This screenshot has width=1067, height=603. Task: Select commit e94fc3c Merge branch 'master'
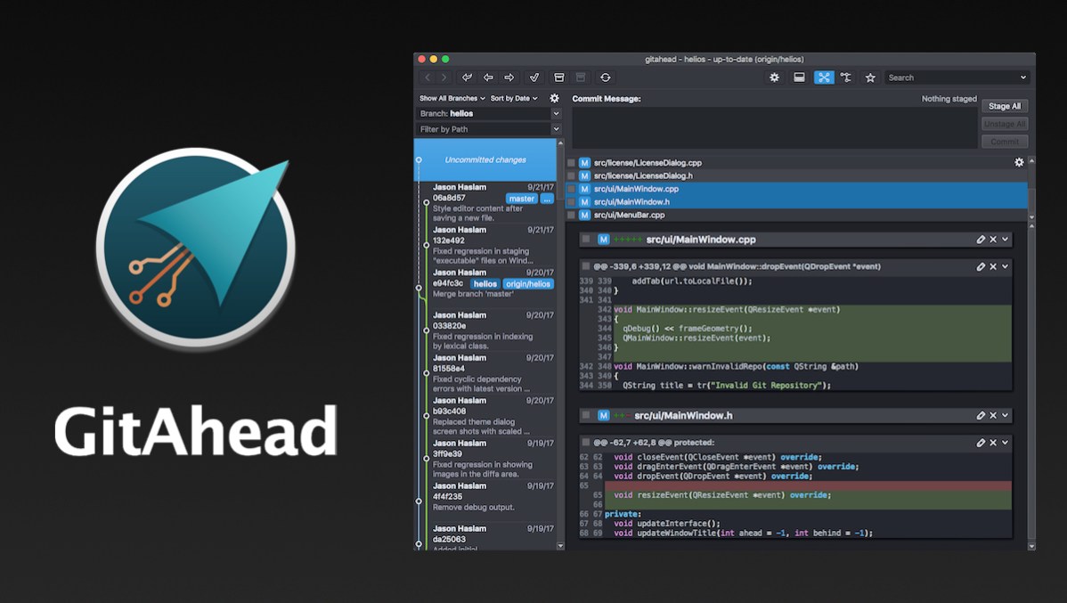coord(485,287)
